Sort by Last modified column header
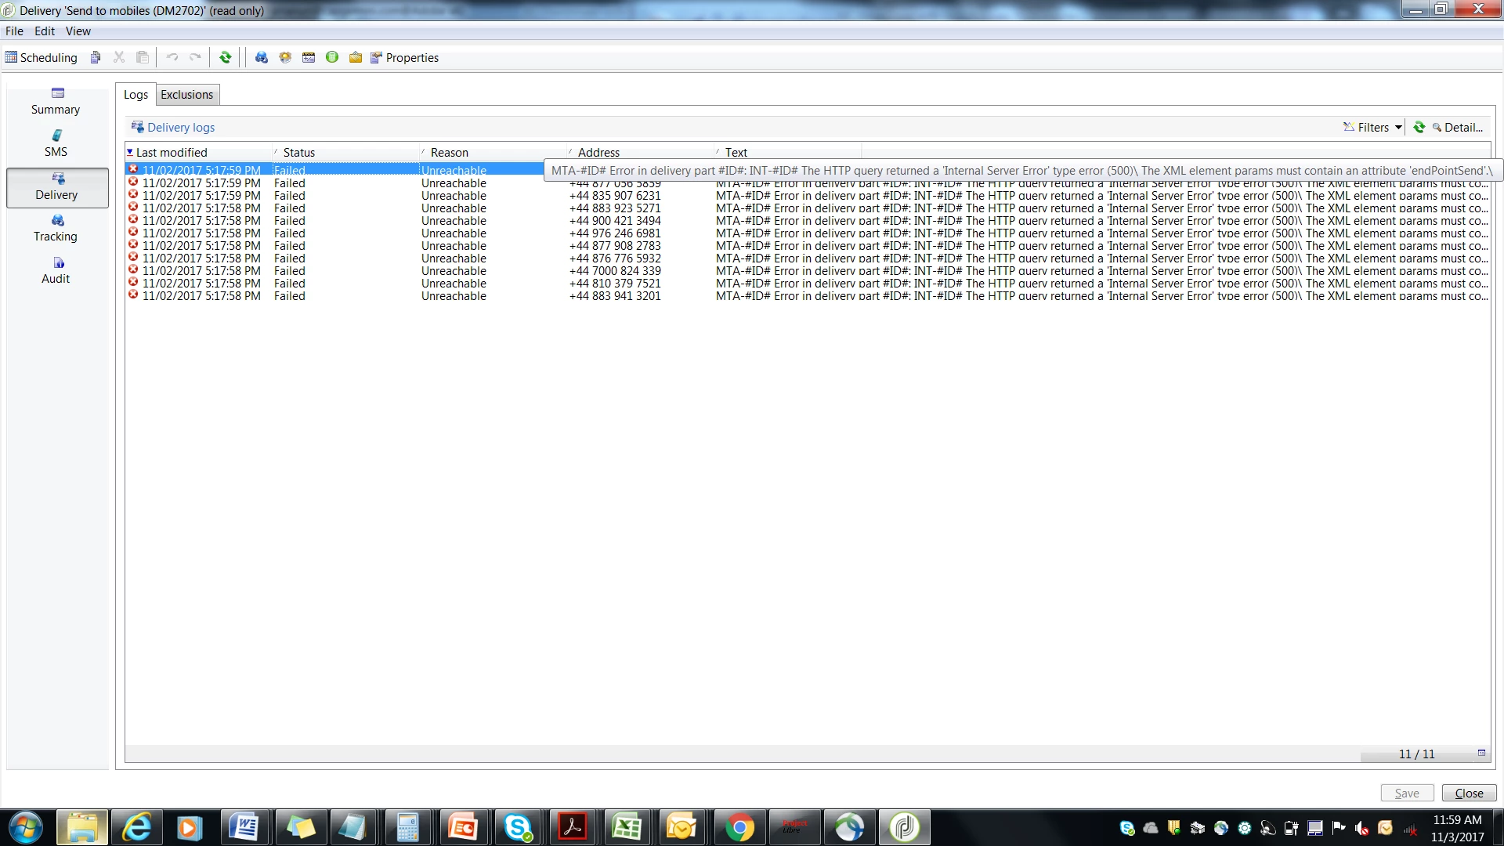This screenshot has width=1504, height=846. 172,153
